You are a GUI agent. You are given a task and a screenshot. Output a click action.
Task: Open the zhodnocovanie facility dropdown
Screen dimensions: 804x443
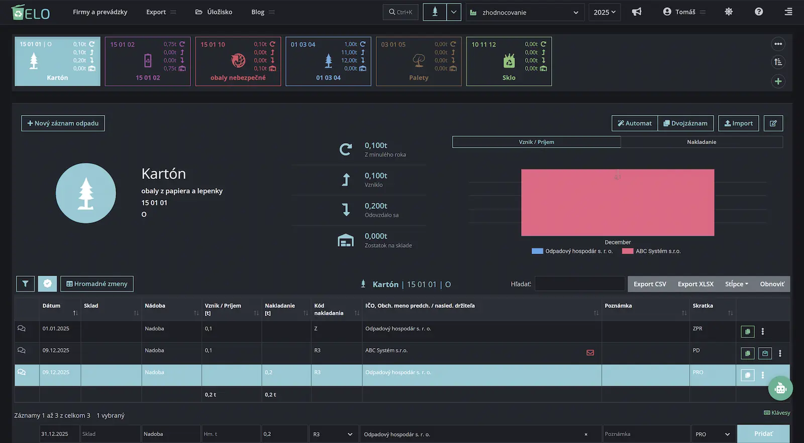coord(525,12)
